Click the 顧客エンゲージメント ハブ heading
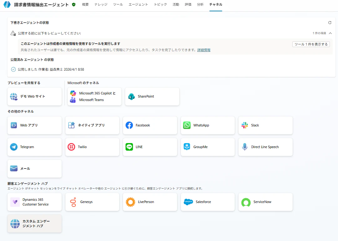 [x=28, y=184]
